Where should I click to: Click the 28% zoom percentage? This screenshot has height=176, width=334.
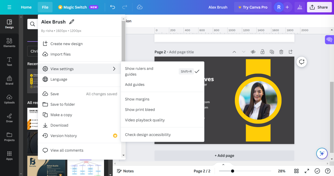(x=281, y=171)
